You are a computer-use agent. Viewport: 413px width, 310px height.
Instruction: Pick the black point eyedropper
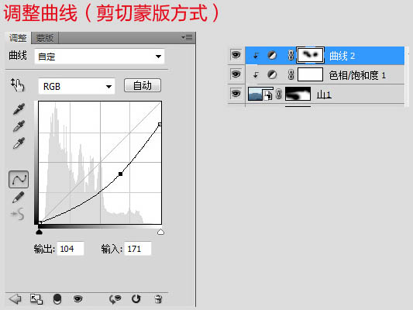19,108
